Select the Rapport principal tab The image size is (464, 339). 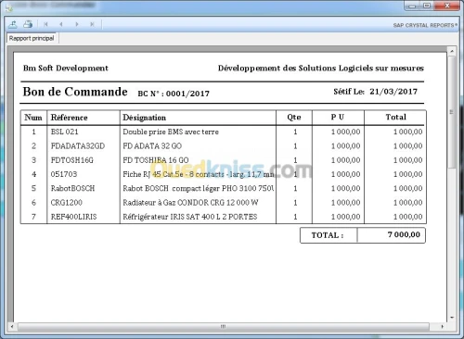(32, 38)
